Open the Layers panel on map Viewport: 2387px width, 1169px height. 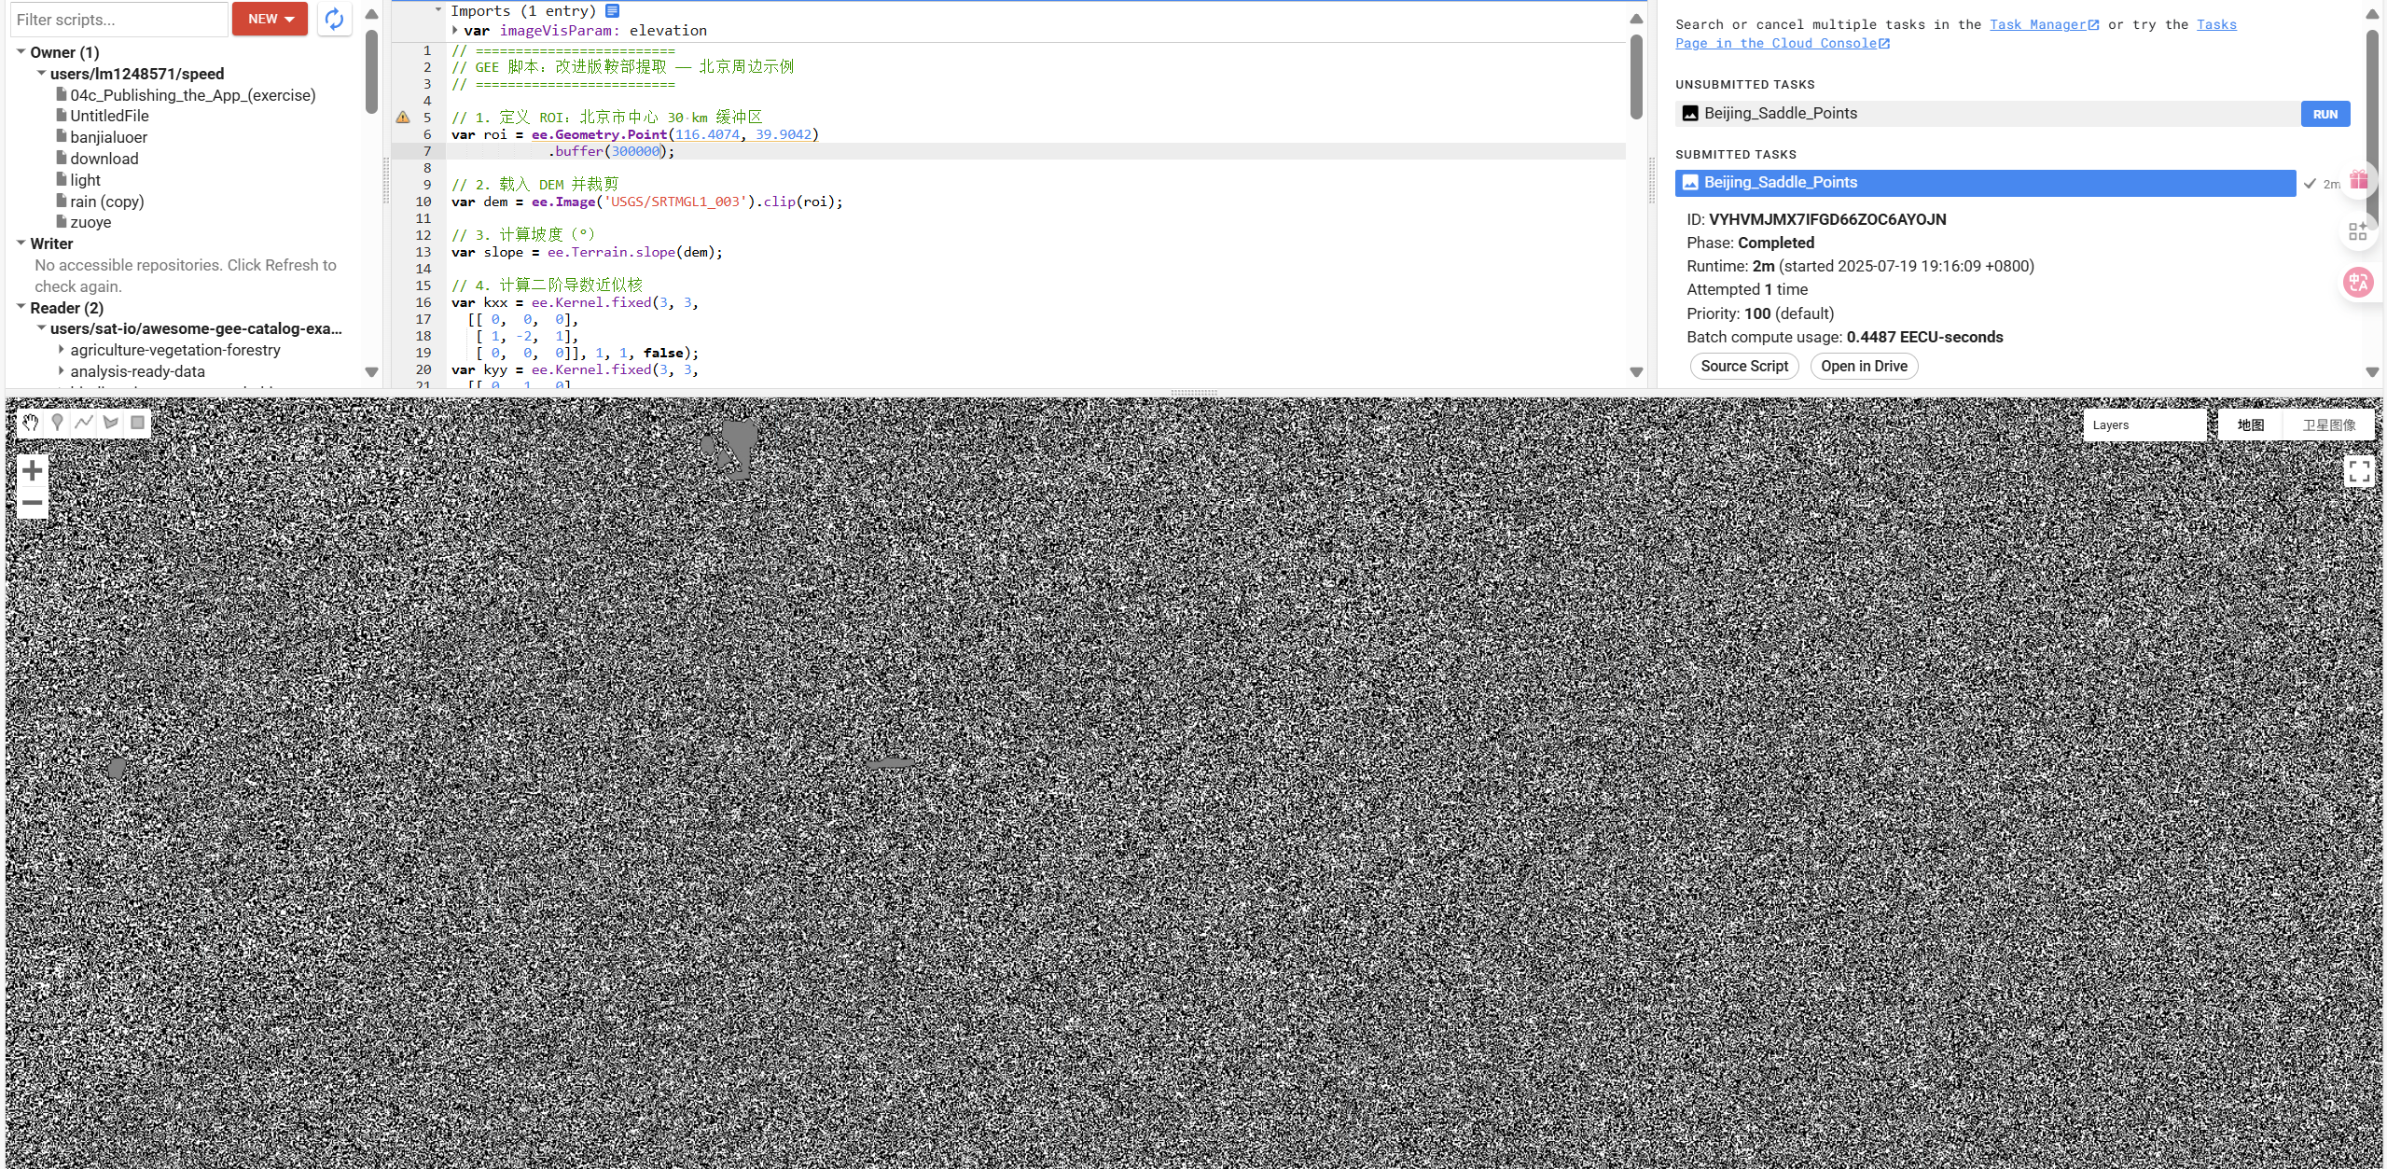click(x=2144, y=424)
